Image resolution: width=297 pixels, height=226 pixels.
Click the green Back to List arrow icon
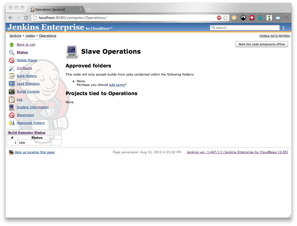click(11, 44)
